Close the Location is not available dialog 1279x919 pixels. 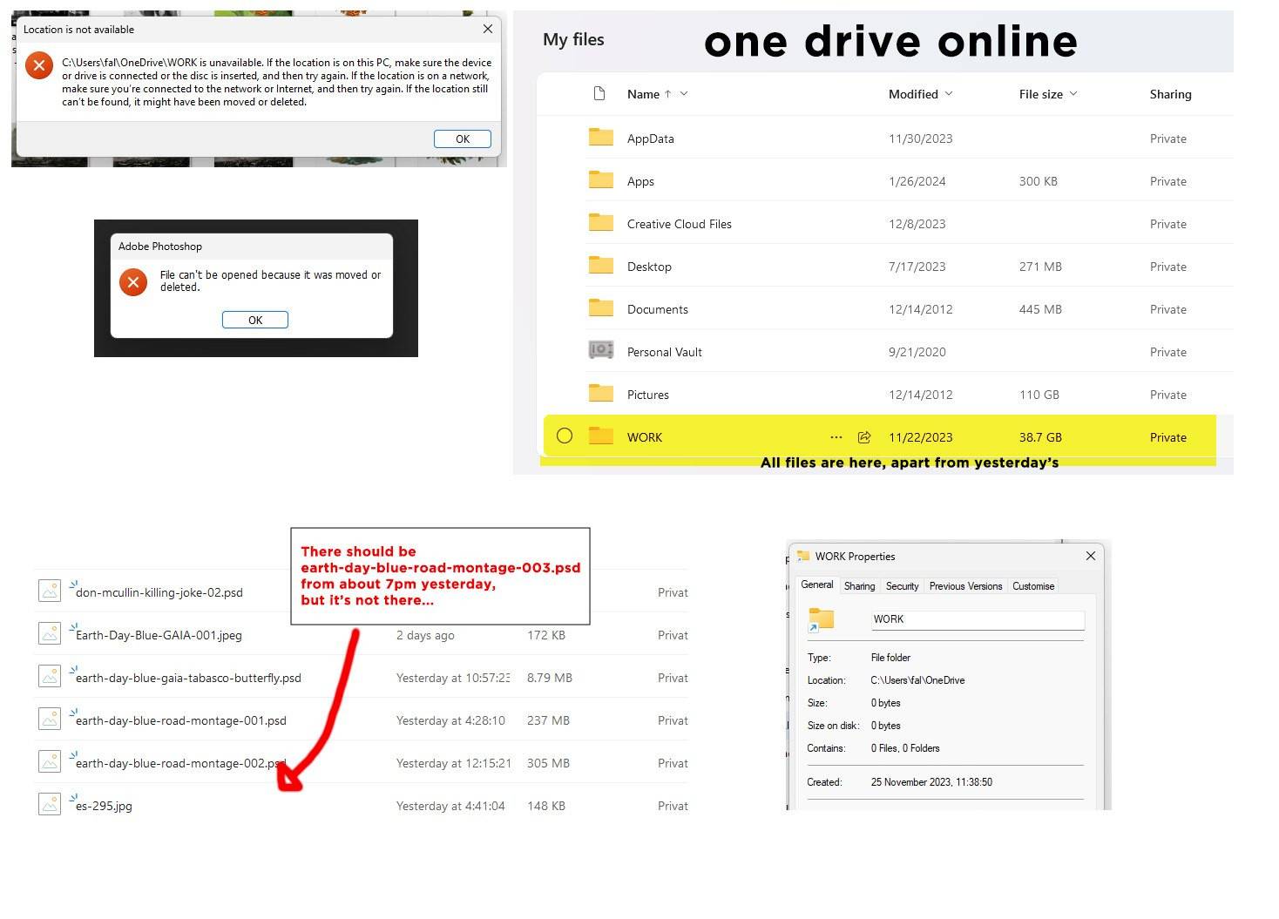(x=488, y=29)
